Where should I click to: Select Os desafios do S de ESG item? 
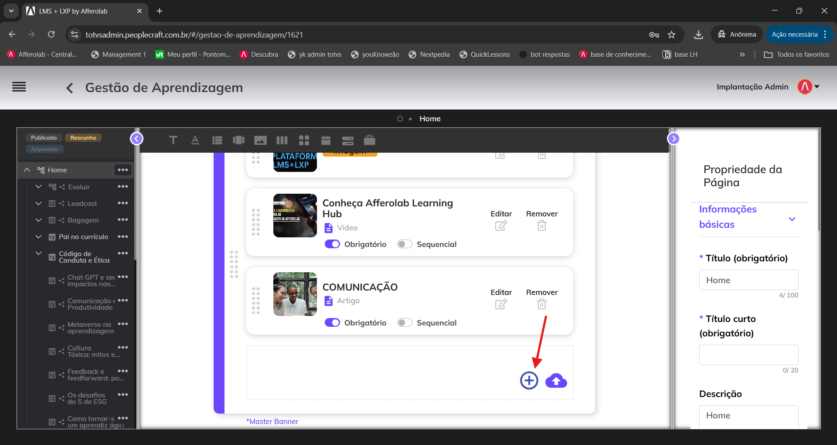tap(87, 398)
